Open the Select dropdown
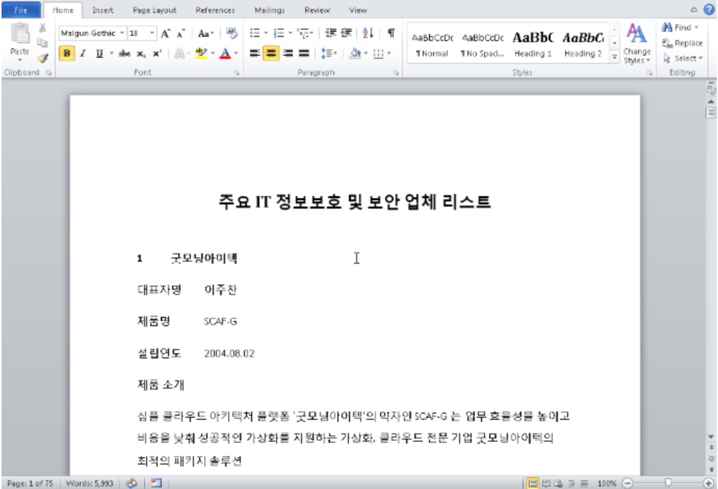This screenshot has width=718, height=489. coord(684,58)
